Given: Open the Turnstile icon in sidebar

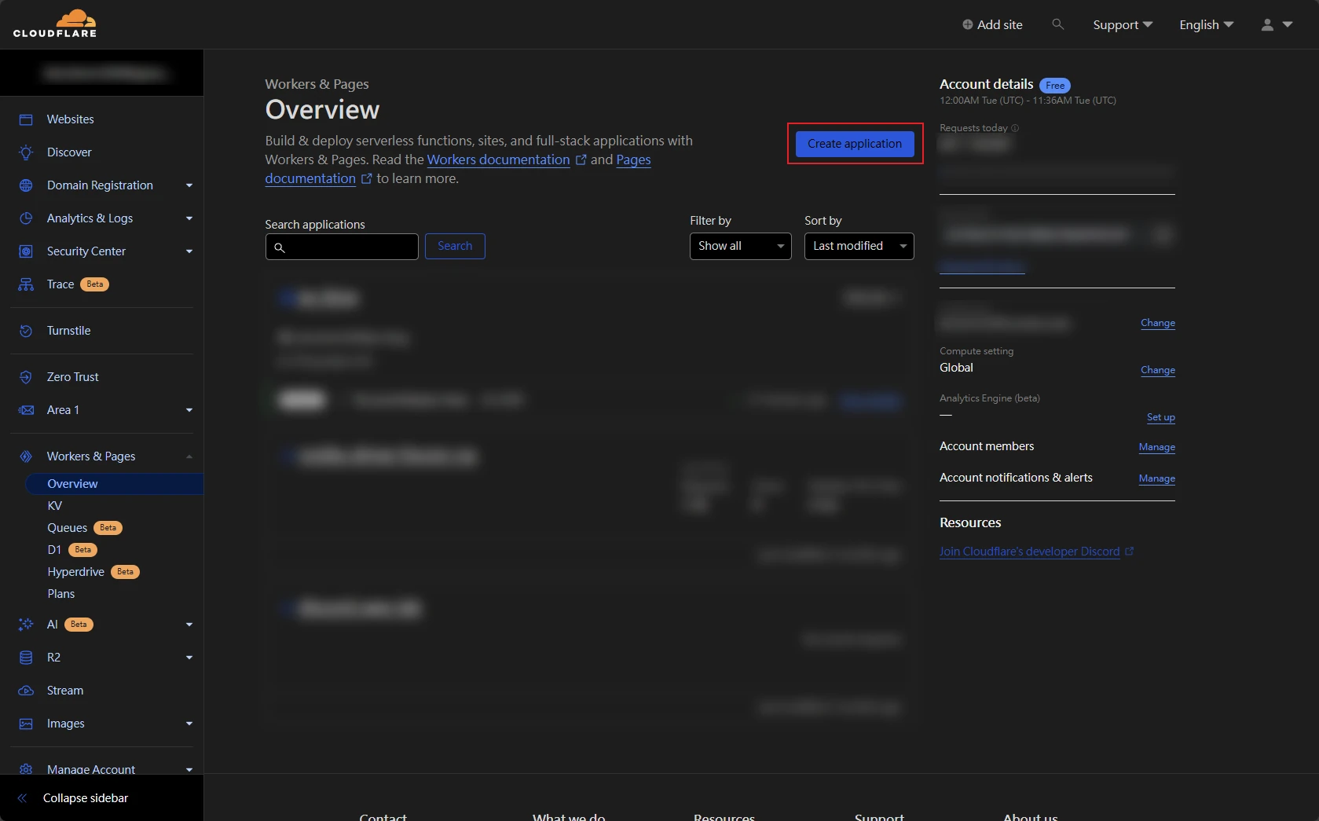Looking at the screenshot, I should 26,331.
